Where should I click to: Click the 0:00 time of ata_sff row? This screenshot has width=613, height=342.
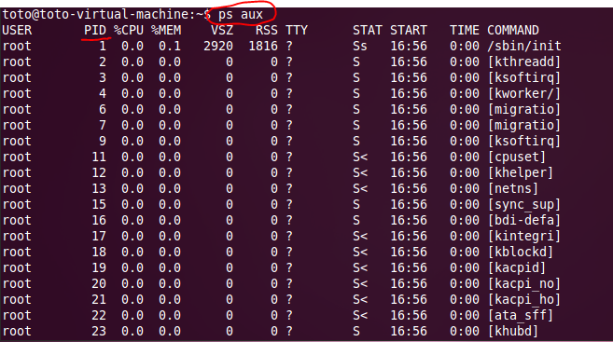pos(465,315)
